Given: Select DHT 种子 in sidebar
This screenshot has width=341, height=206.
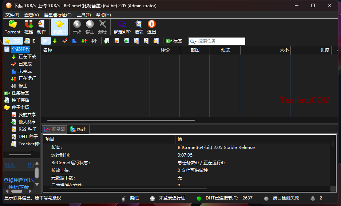Looking at the screenshot, I should click(28, 137).
